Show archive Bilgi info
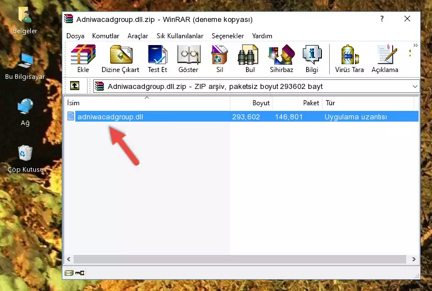This screenshot has width=432, height=291. pyautogui.click(x=312, y=59)
